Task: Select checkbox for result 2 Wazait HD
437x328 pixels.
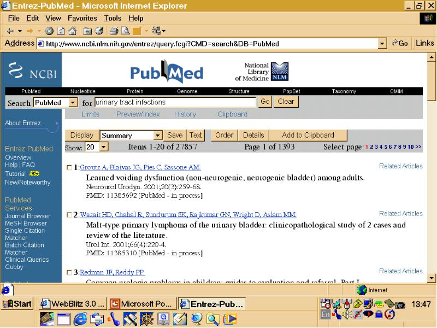Action: tap(69, 215)
